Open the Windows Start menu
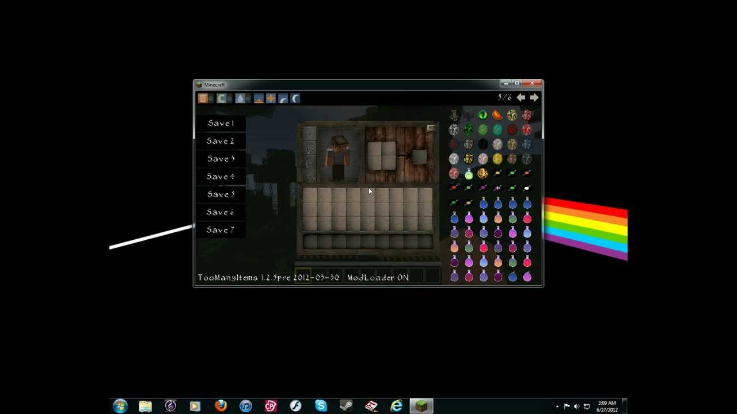 pyautogui.click(x=120, y=406)
